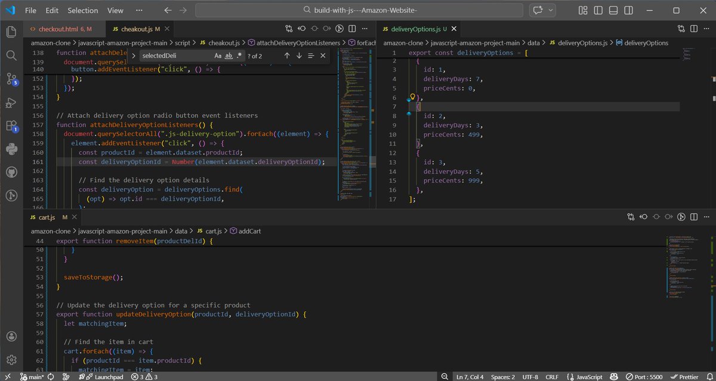This screenshot has height=381, width=716.
Task: Expand the replace field in find widget
Action: (x=134, y=56)
